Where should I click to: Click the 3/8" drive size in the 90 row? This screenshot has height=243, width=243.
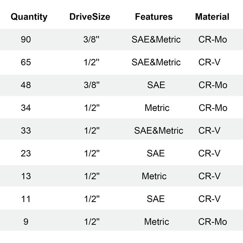click(92, 39)
